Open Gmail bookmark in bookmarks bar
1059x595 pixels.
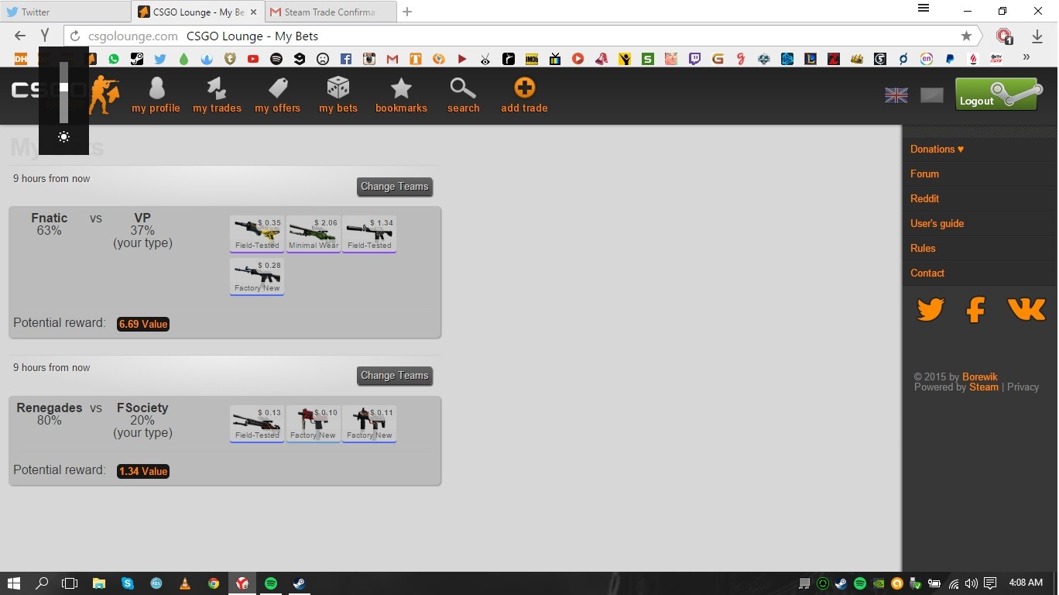(392, 58)
